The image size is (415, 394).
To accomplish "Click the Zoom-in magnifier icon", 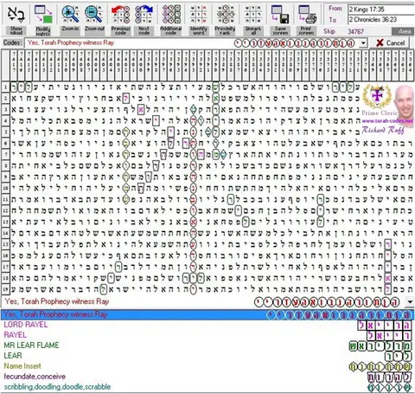I will click(70, 15).
